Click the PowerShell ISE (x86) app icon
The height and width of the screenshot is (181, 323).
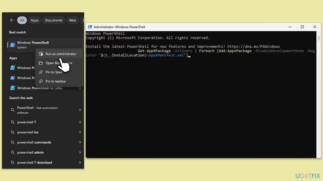[13, 88]
